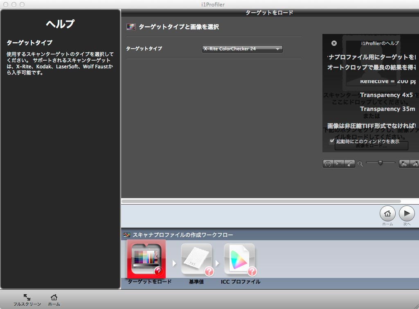
Task: Go to next step with 次へ
Action: tap(407, 214)
